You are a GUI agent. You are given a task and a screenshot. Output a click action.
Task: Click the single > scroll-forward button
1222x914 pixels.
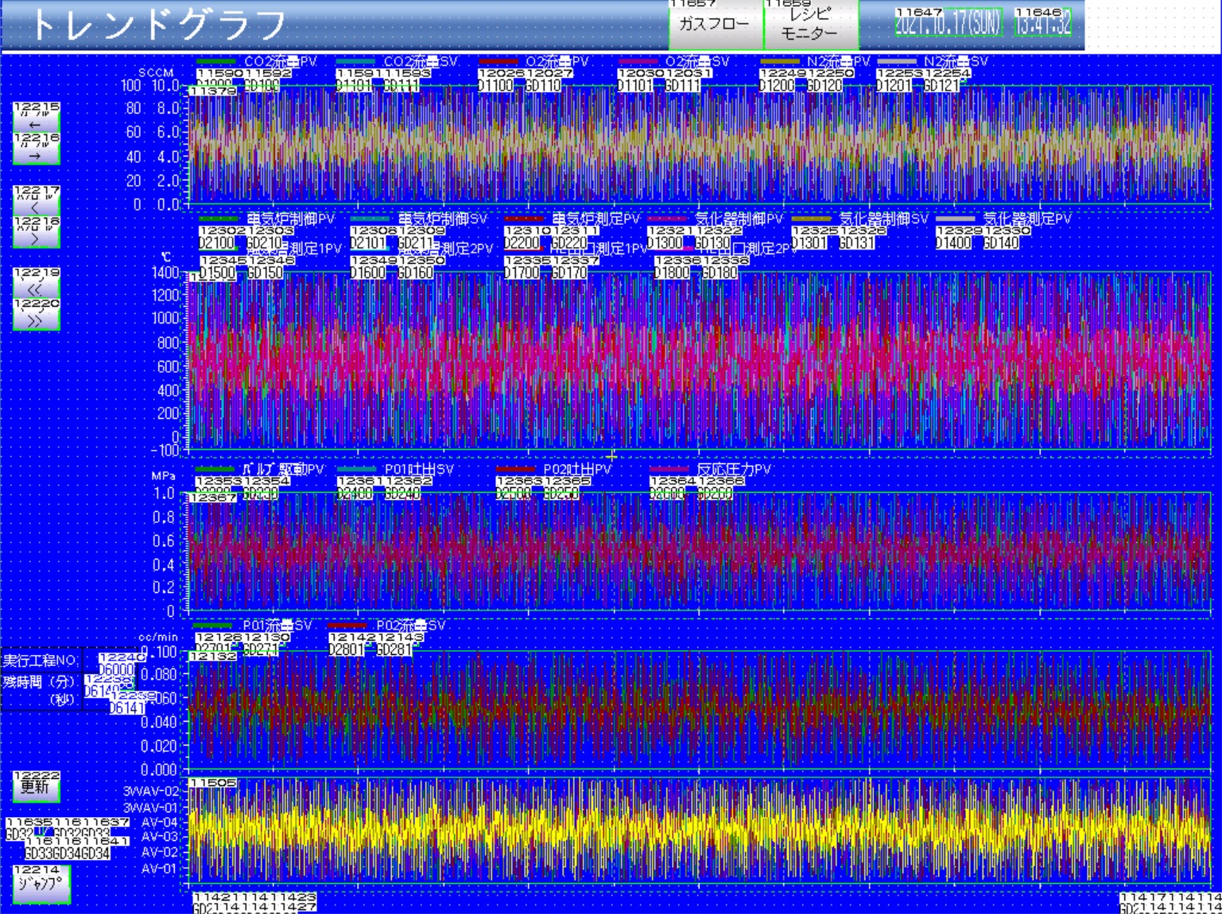[x=37, y=232]
